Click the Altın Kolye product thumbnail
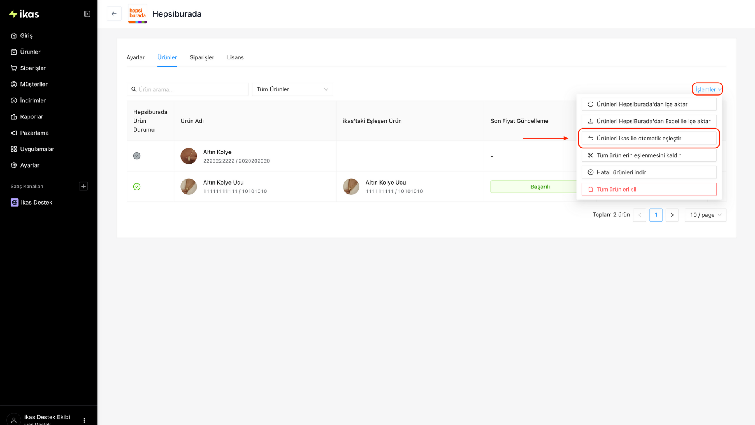 pyautogui.click(x=189, y=156)
